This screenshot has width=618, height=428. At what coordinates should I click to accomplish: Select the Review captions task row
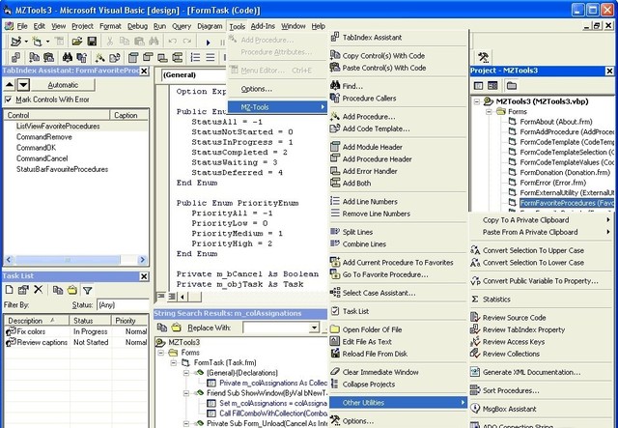point(76,342)
